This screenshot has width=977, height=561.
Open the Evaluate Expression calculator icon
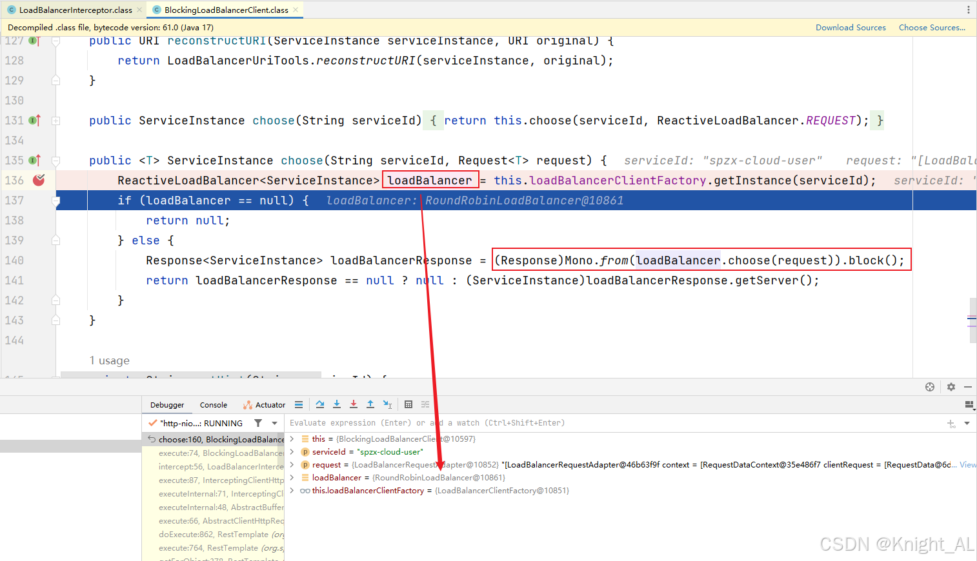tap(408, 404)
